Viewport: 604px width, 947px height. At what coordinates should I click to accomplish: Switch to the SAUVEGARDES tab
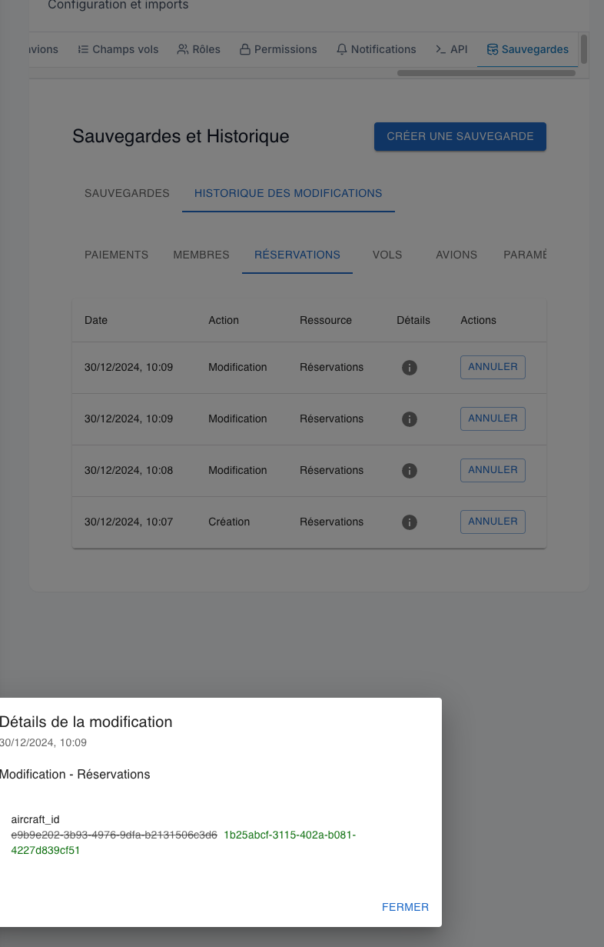pos(127,193)
